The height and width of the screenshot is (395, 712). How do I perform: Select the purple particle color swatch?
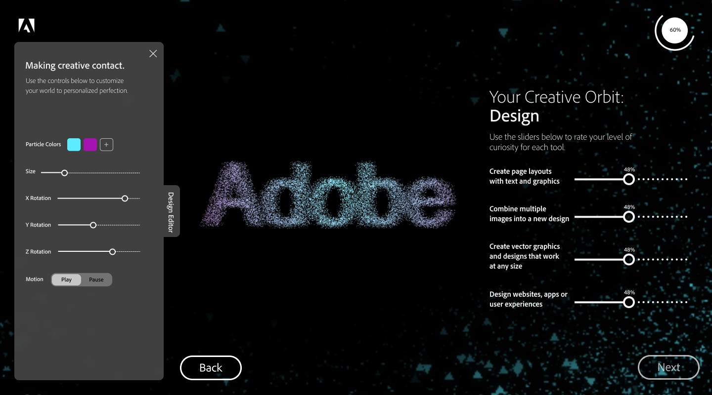coord(90,145)
